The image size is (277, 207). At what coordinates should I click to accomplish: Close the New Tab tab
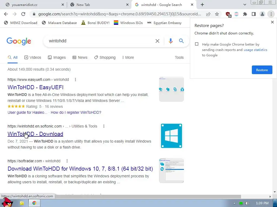point(127,5)
